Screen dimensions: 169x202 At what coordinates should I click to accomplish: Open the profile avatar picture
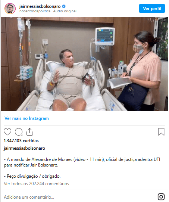pyautogui.click(x=10, y=9)
